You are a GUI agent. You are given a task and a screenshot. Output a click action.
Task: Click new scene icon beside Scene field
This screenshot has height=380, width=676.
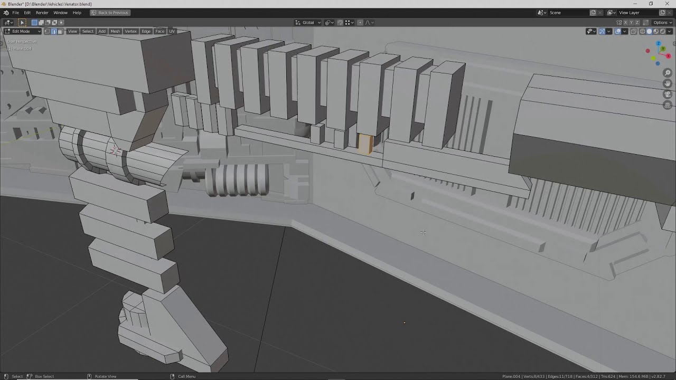[x=593, y=13]
